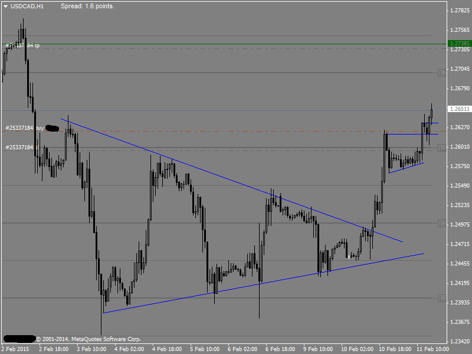The image size is (472, 354).
Task: Click the current price tag 1.26511
Action: 460,109
